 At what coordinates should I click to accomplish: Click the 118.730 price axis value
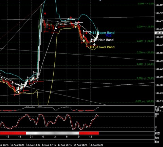pyautogui.click(x=159, y=45)
